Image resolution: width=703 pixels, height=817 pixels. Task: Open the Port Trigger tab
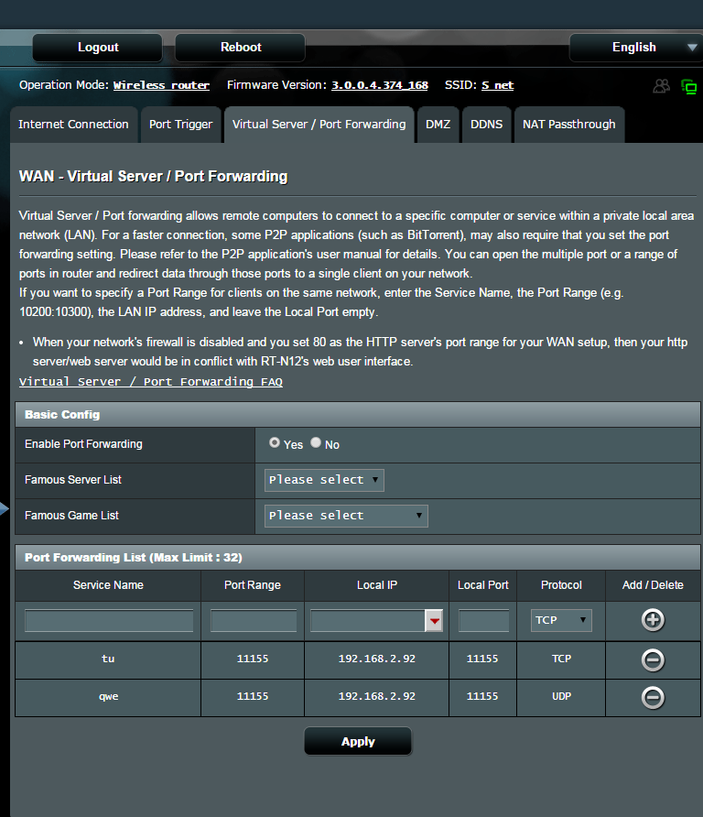pos(180,125)
